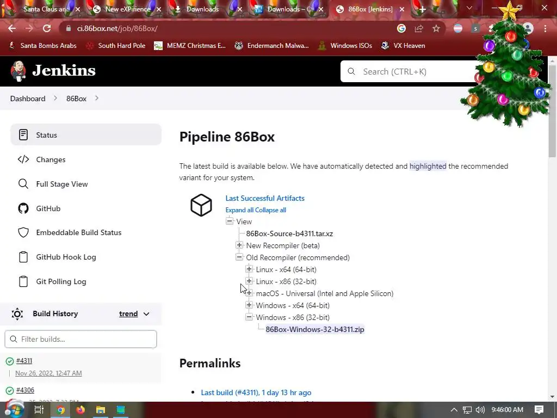The height and width of the screenshot is (418, 557).
Task: Open build #4311 from Build History
Action: 24,361
